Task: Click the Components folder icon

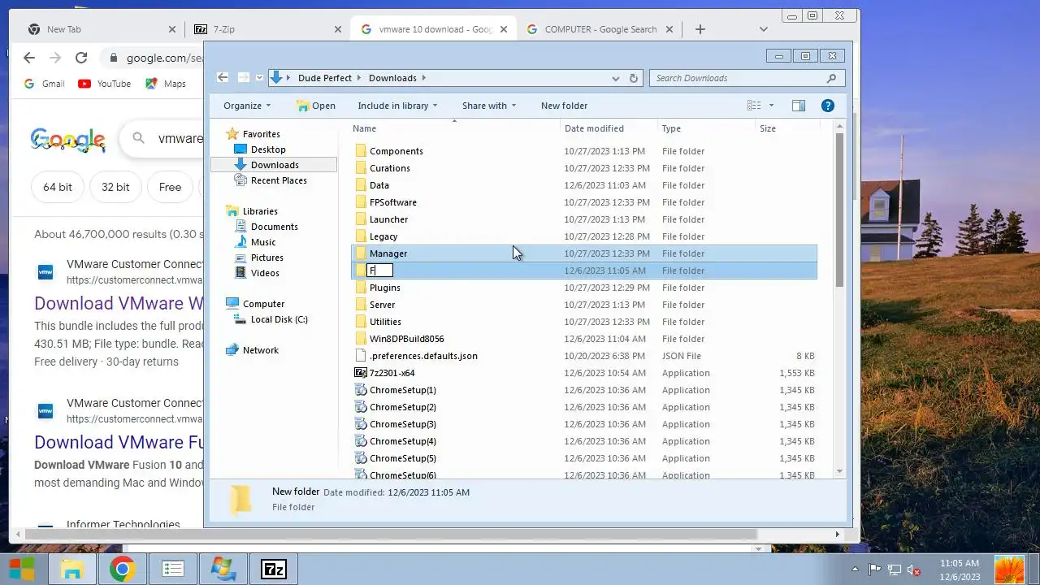Action: coord(361,151)
